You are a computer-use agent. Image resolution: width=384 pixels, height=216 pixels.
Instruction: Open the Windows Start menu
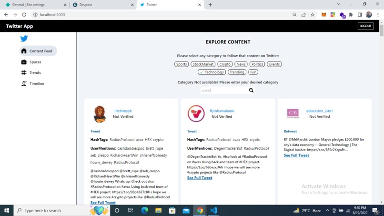[7, 210]
